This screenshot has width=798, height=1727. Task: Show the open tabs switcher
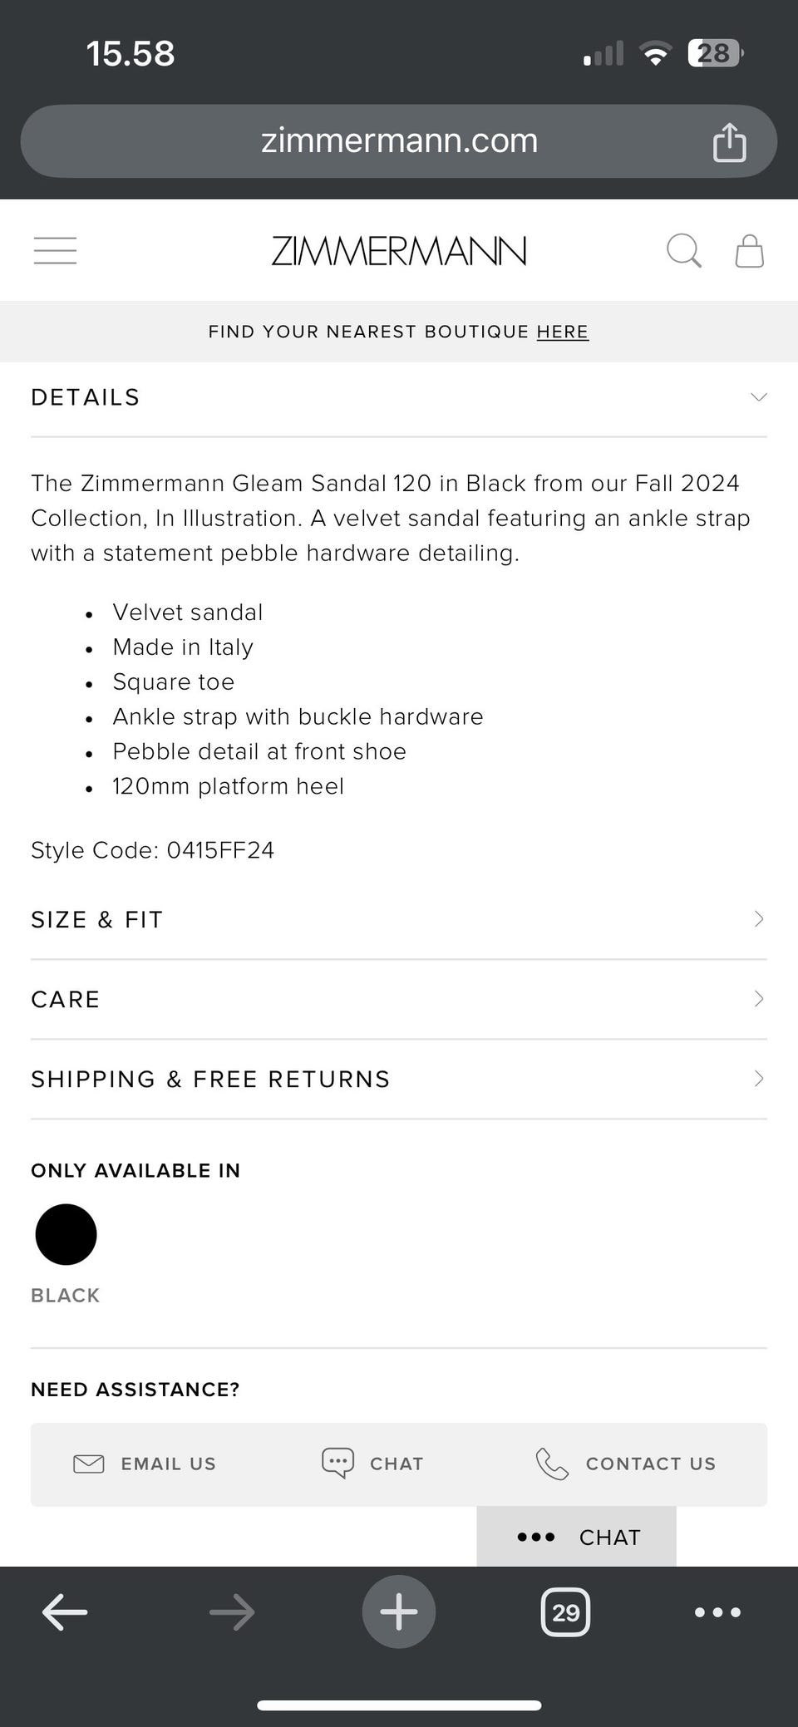point(565,1611)
